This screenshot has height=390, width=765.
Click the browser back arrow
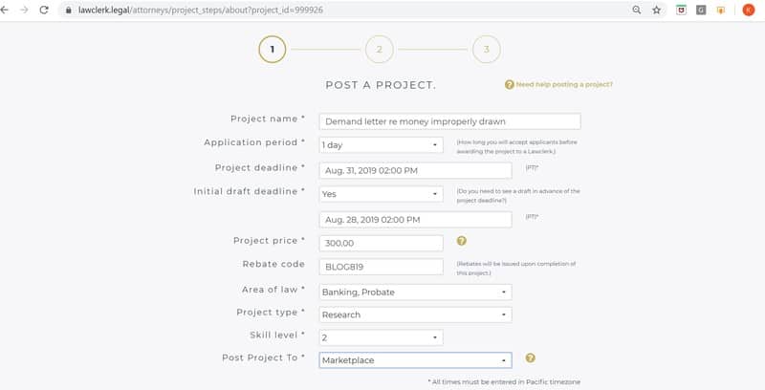pos(5,10)
